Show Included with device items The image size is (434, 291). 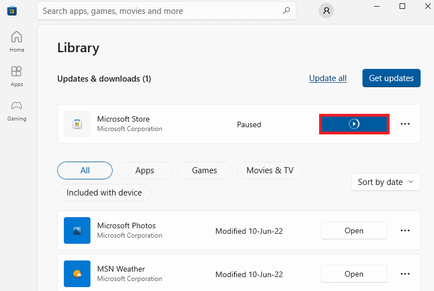[x=104, y=193]
